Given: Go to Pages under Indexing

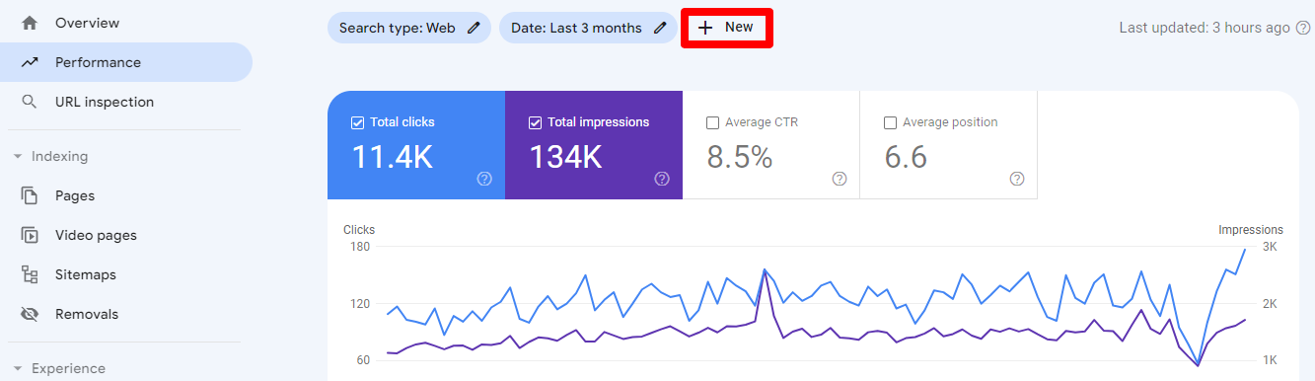Looking at the screenshot, I should [x=126, y=195].
